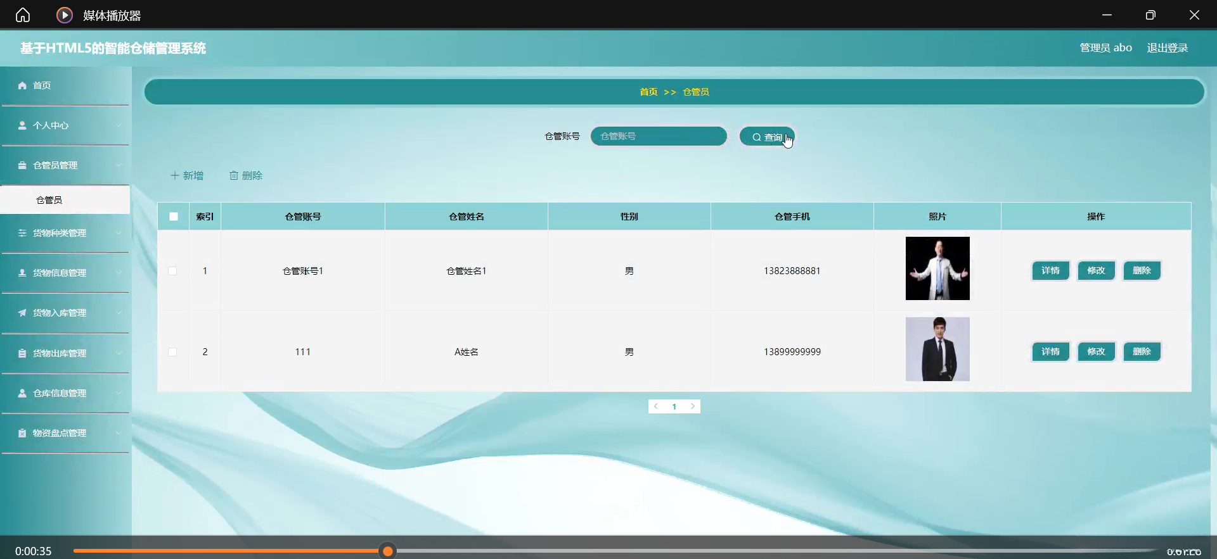Expand the 货物种类管理 chevron
Viewport: 1217px width, 559px height.
pos(119,233)
